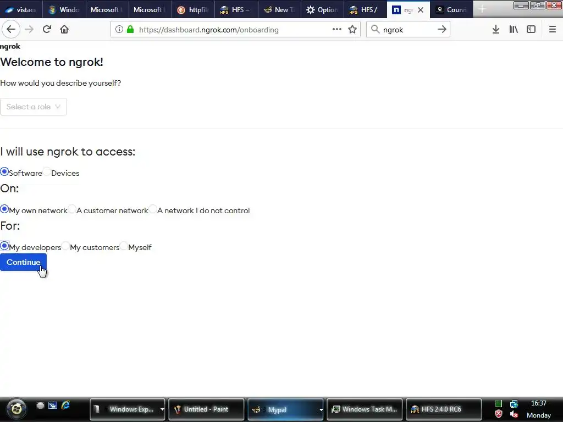Click the red security shield tray icon
The image size is (563, 422).
point(498,414)
